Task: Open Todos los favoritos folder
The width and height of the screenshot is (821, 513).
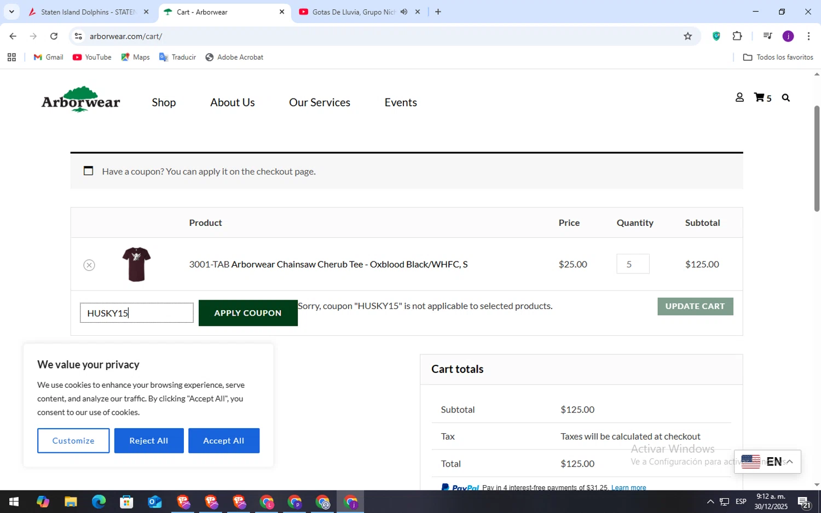Action: [x=778, y=57]
